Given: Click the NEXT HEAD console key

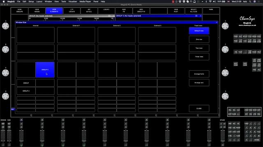Looking at the screenshot, I should pos(235,64).
